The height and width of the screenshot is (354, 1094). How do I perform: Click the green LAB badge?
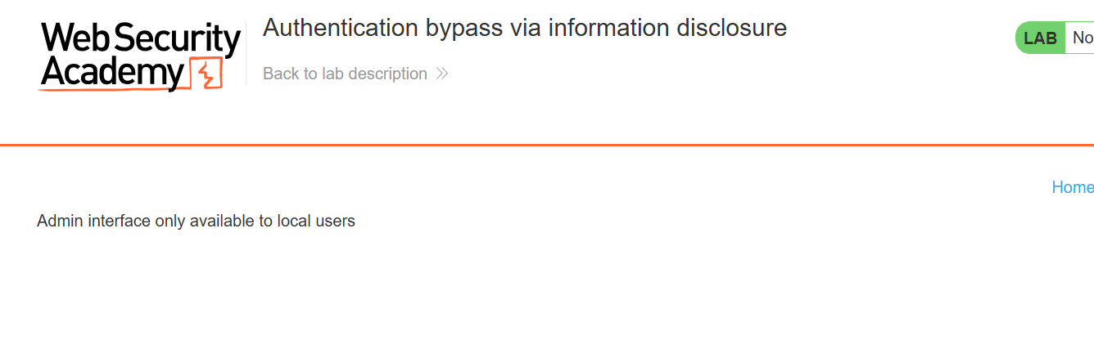(x=1040, y=38)
